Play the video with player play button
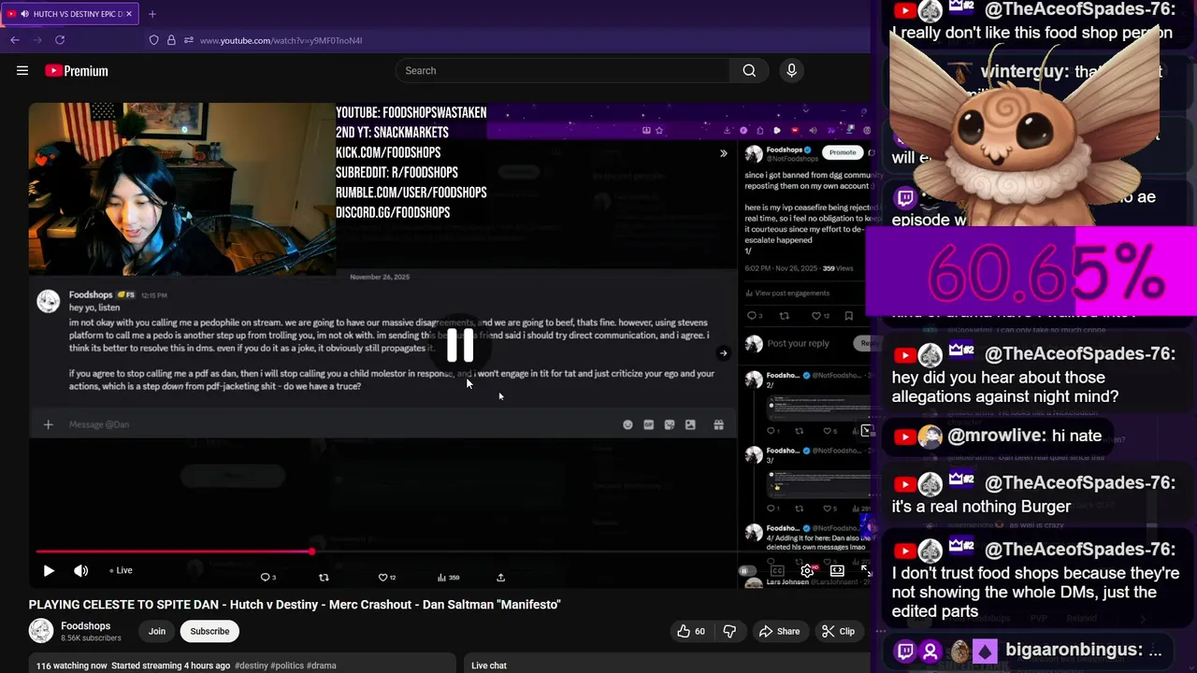This screenshot has width=1197, height=673. coord(49,570)
